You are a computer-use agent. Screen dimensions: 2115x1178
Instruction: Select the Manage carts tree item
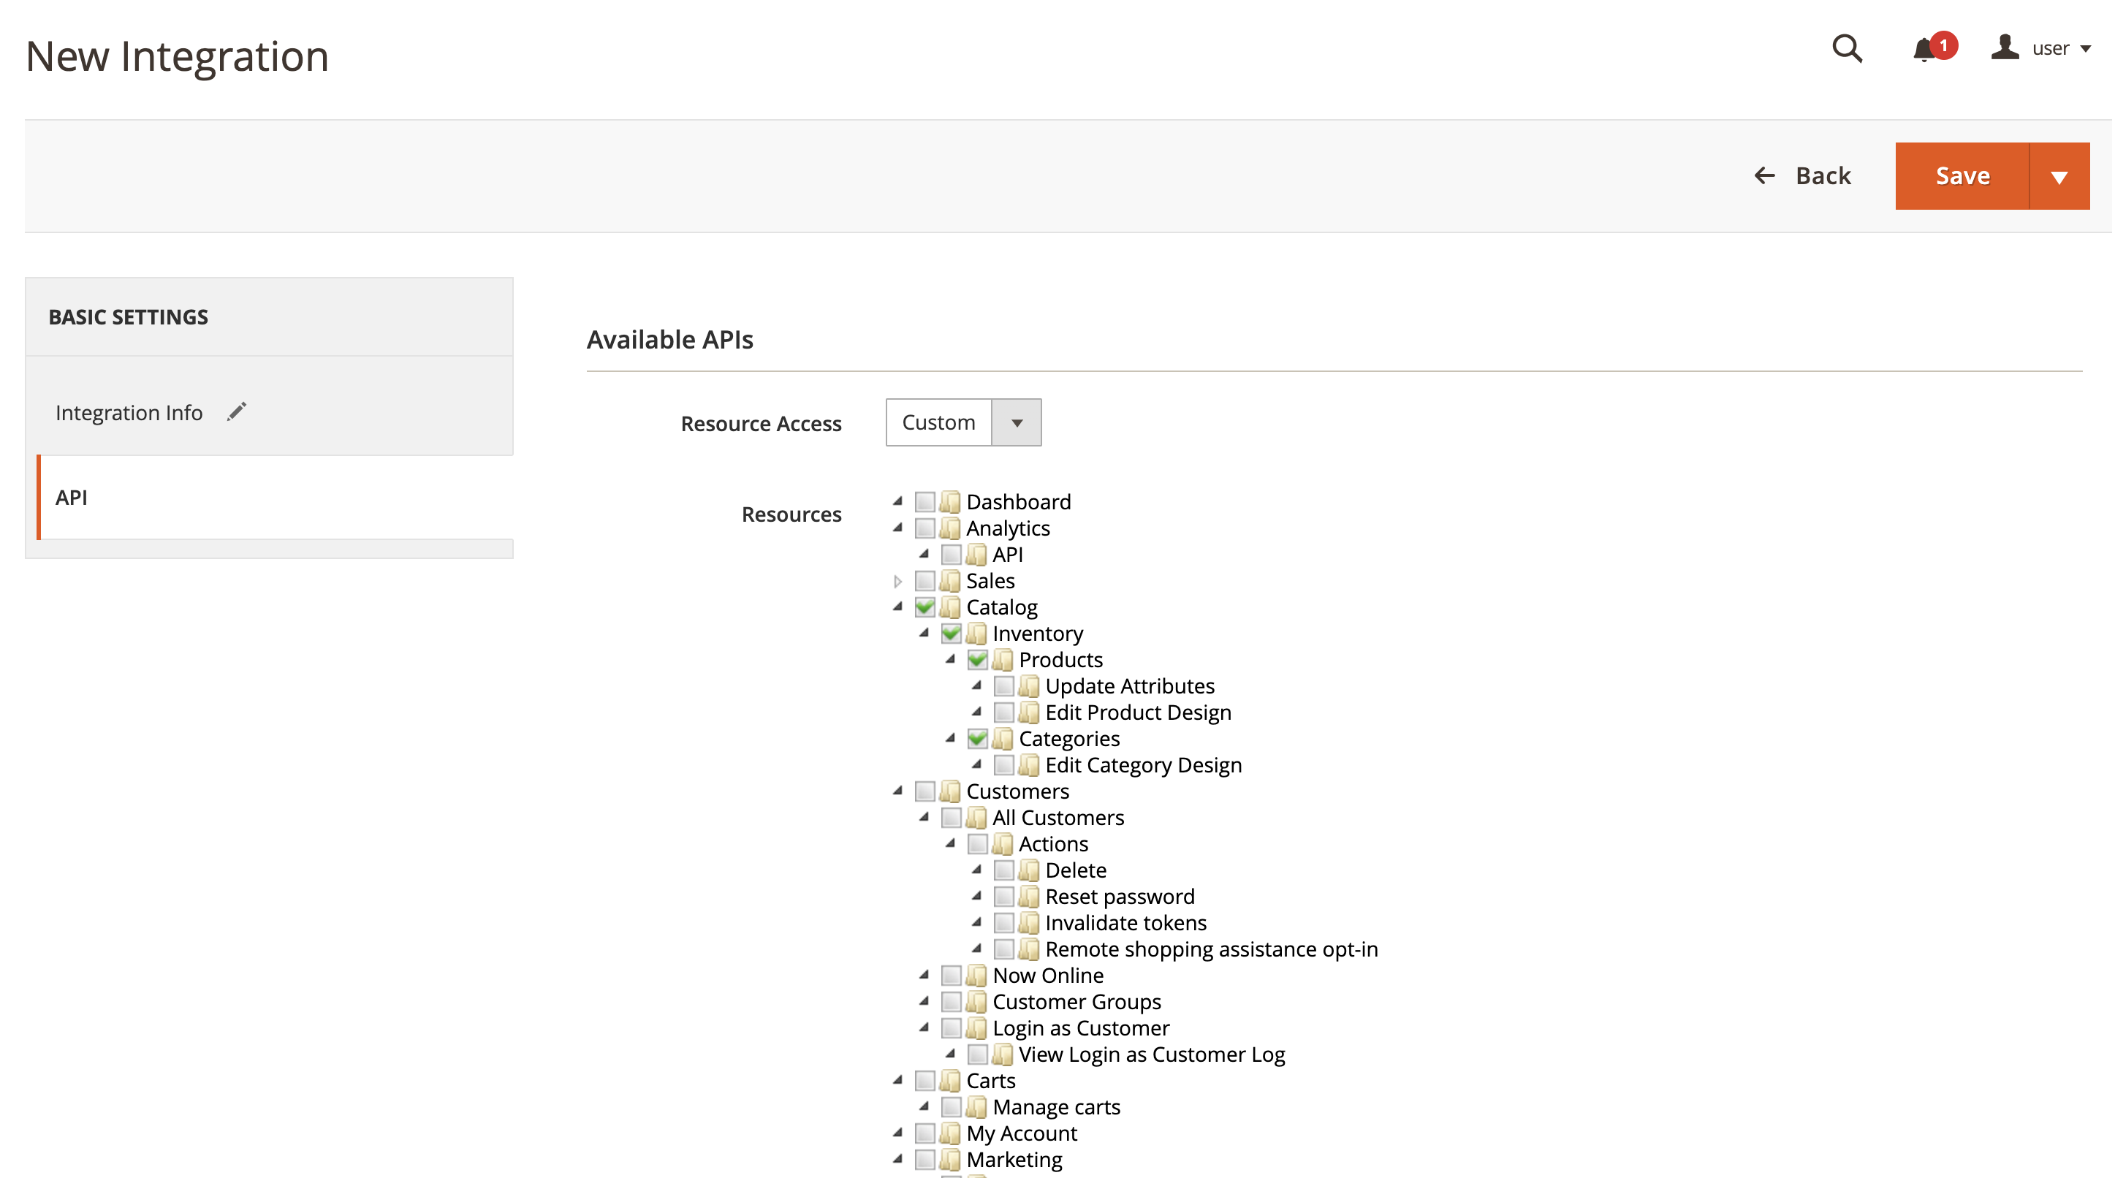[x=1056, y=1106]
